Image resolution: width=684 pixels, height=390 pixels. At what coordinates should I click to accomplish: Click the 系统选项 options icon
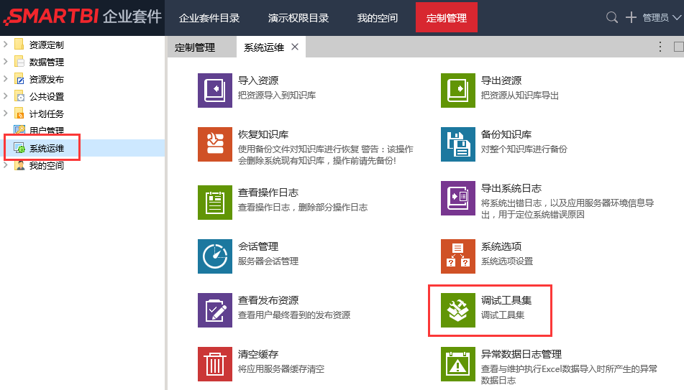tap(457, 256)
